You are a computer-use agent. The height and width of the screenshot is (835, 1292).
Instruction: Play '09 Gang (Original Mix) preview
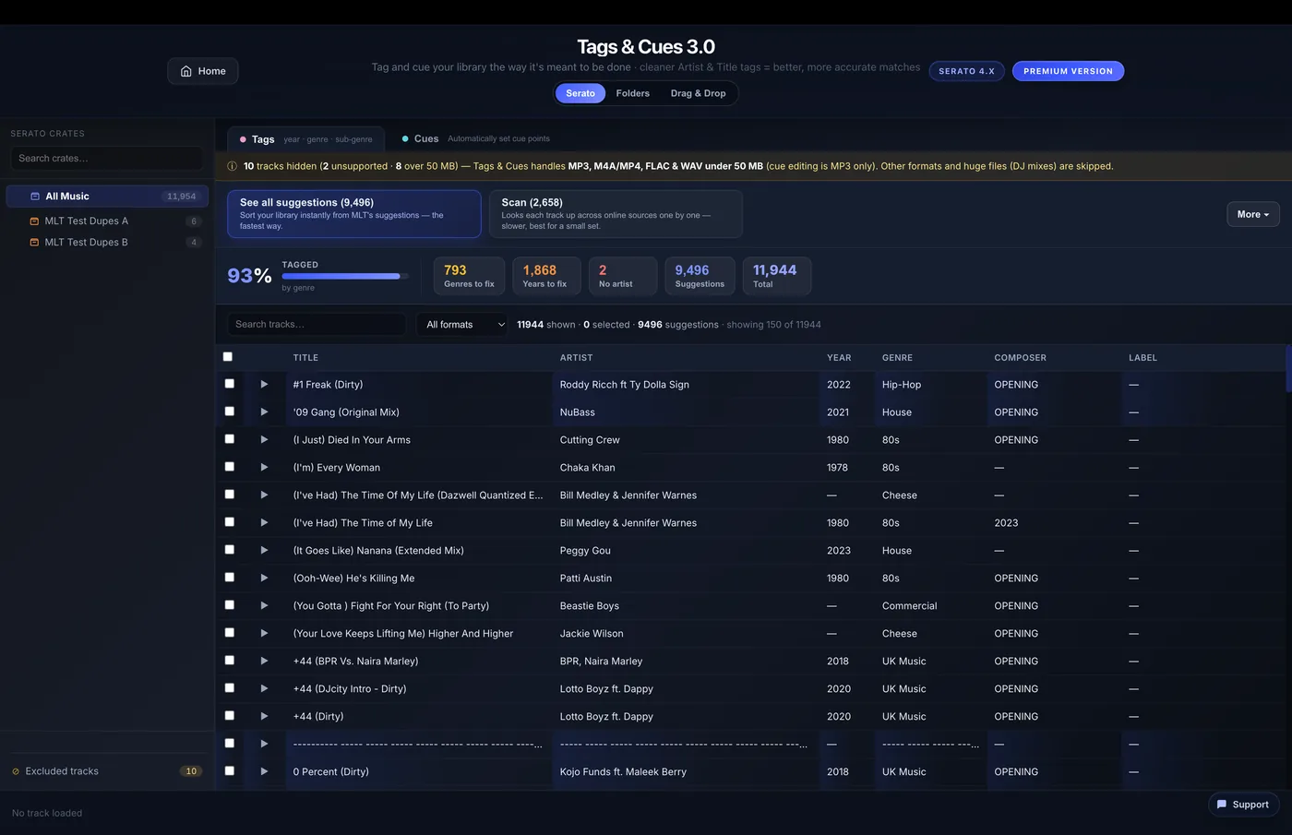(264, 412)
